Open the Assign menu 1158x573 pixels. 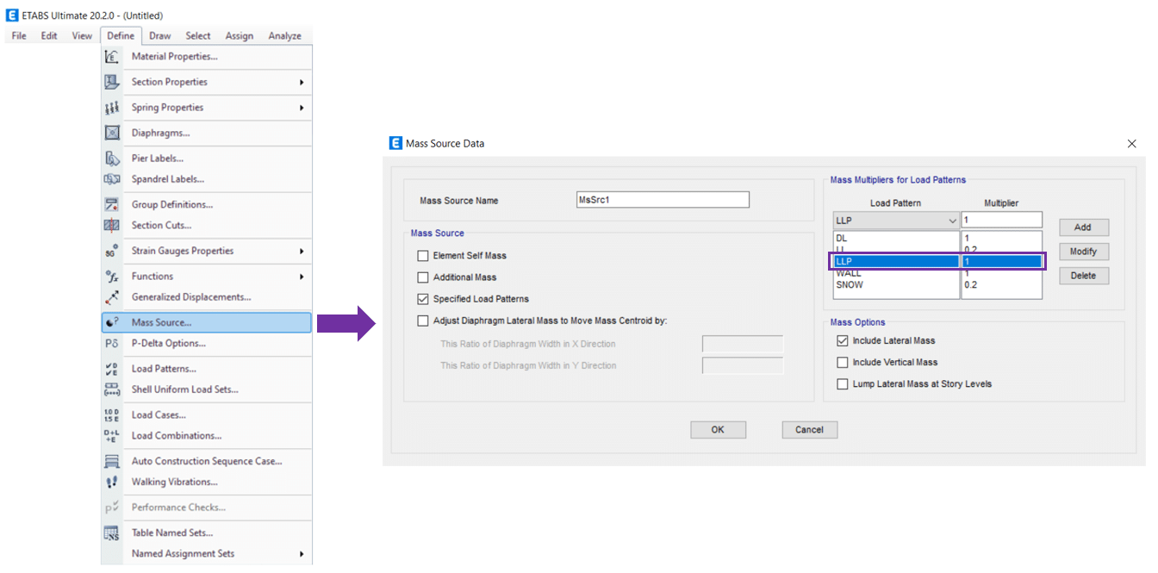pyautogui.click(x=240, y=35)
